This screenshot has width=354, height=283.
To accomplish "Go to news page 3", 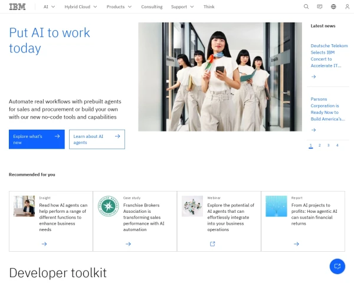I will 328,146.
